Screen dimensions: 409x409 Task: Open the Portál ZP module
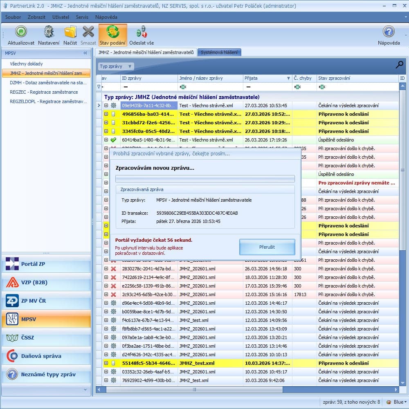pos(47,264)
